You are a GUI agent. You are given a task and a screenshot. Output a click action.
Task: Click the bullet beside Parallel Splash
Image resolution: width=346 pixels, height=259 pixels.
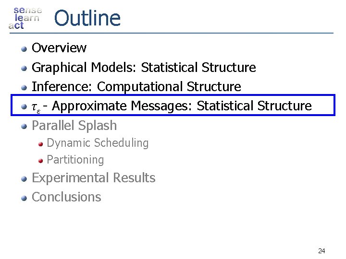(24, 126)
